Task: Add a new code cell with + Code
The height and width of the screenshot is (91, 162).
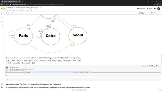Action: click(x=7, y=13)
